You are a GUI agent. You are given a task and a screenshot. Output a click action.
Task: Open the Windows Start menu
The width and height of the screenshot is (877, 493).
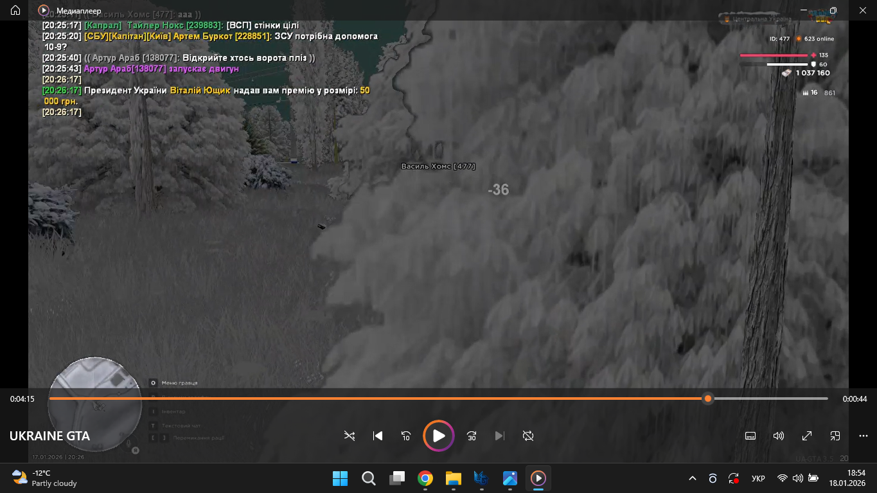[x=340, y=478]
